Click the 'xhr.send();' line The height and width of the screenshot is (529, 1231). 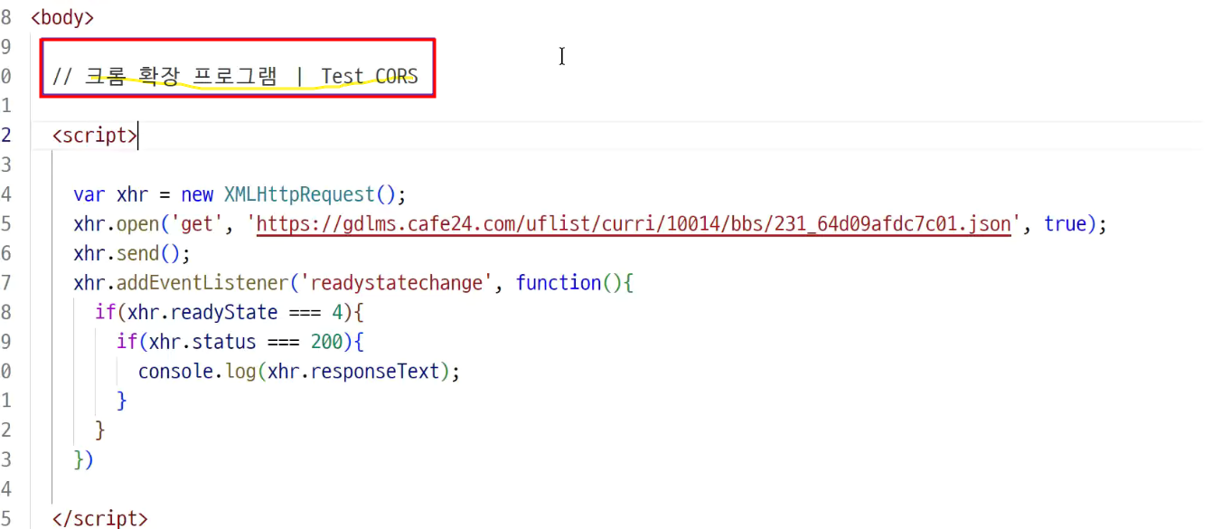(x=132, y=253)
